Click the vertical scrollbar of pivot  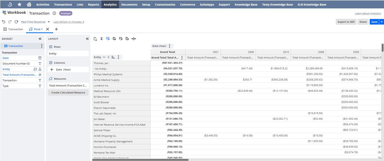(382, 48)
